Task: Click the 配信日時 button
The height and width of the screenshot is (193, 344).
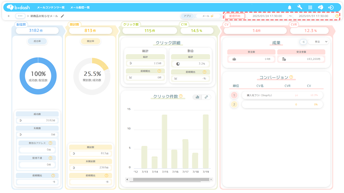Action: click(x=235, y=16)
